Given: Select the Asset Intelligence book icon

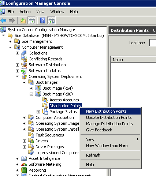Looking at the screenshot, I should click(24, 158).
